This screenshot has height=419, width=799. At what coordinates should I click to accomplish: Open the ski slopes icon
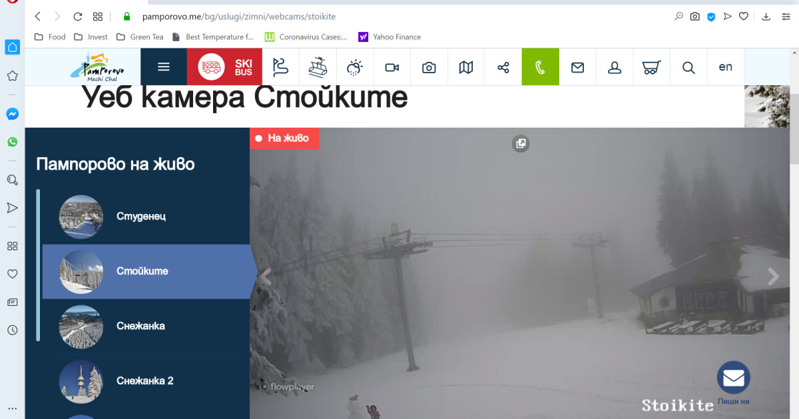pos(281,67)
